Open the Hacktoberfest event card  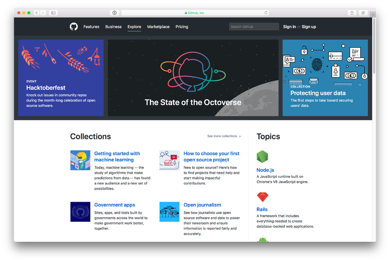pos(61,78)
